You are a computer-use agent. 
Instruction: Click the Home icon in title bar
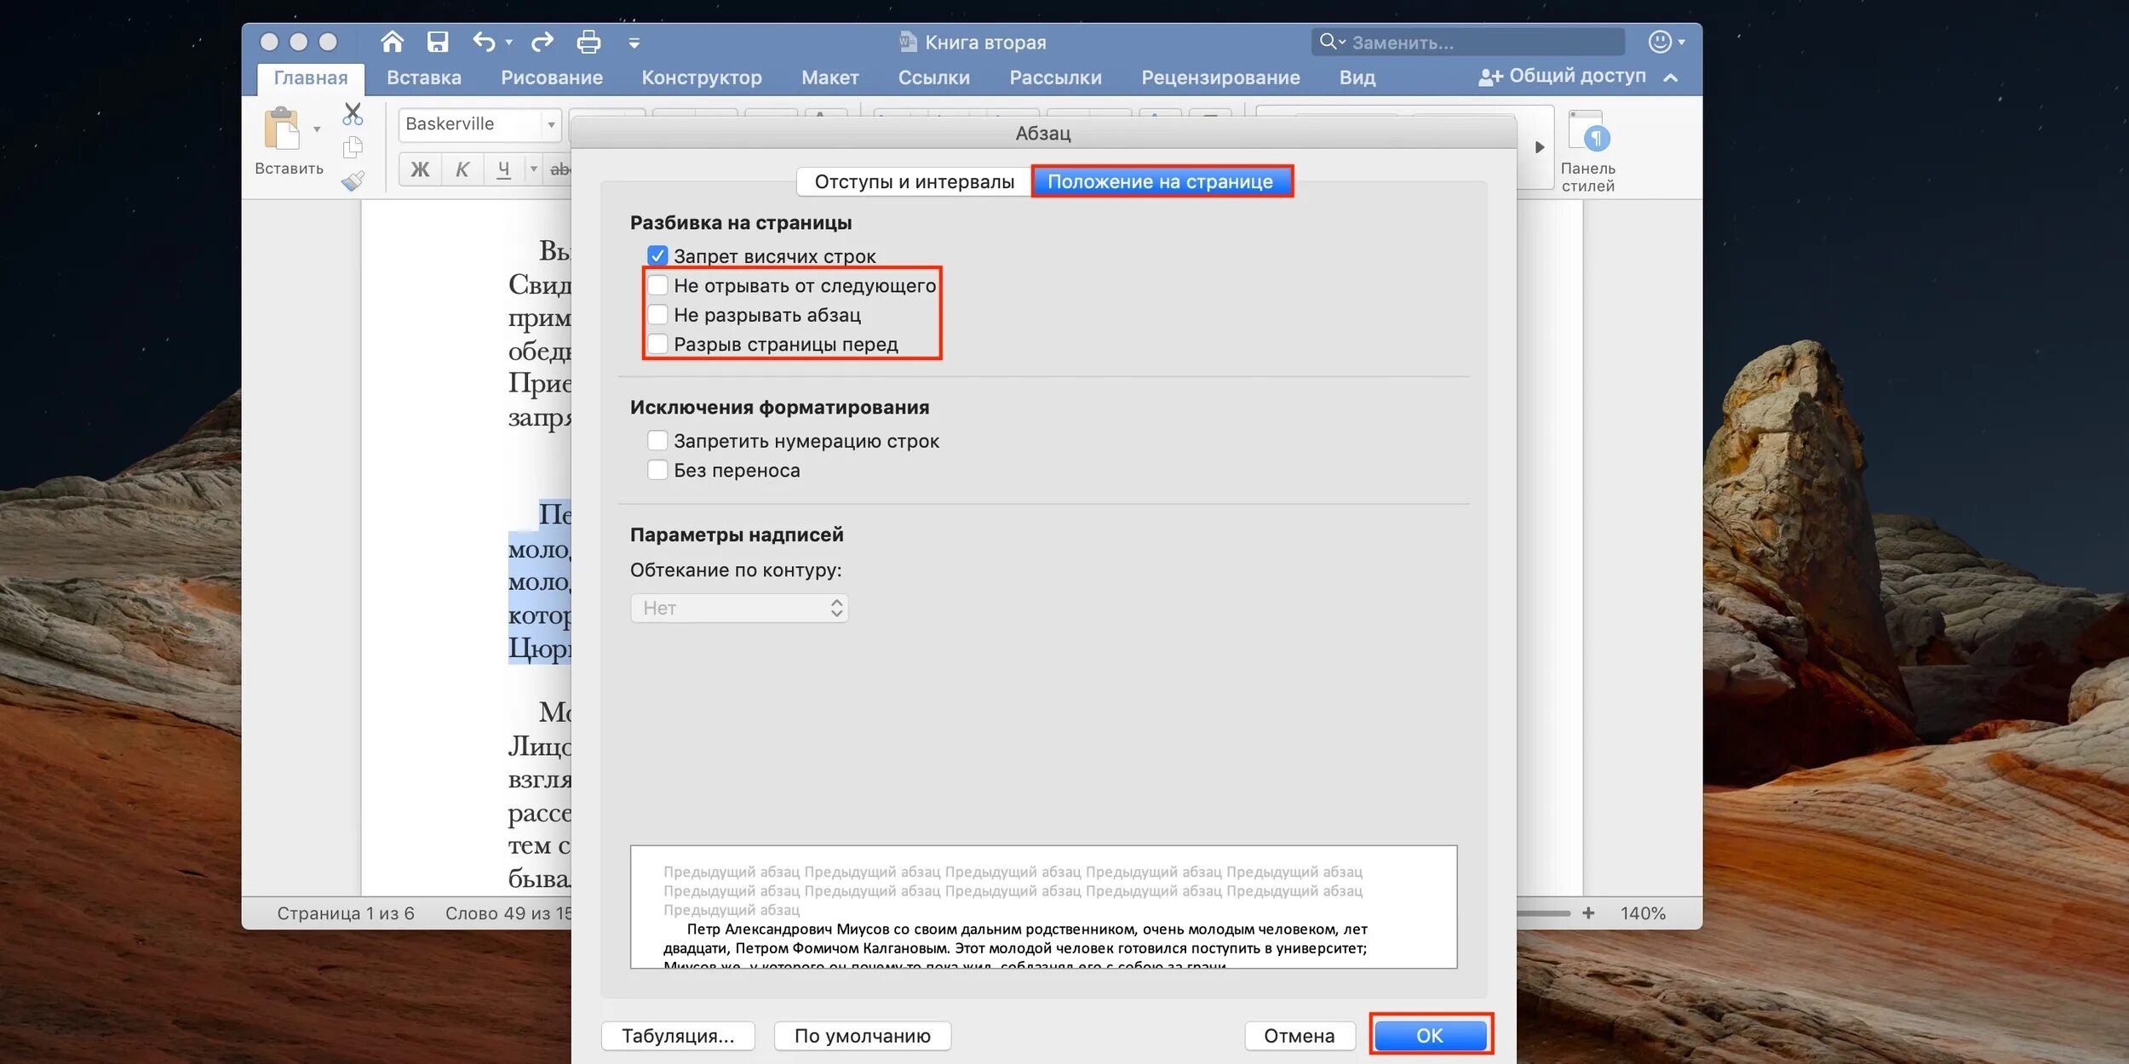[392, 41]
